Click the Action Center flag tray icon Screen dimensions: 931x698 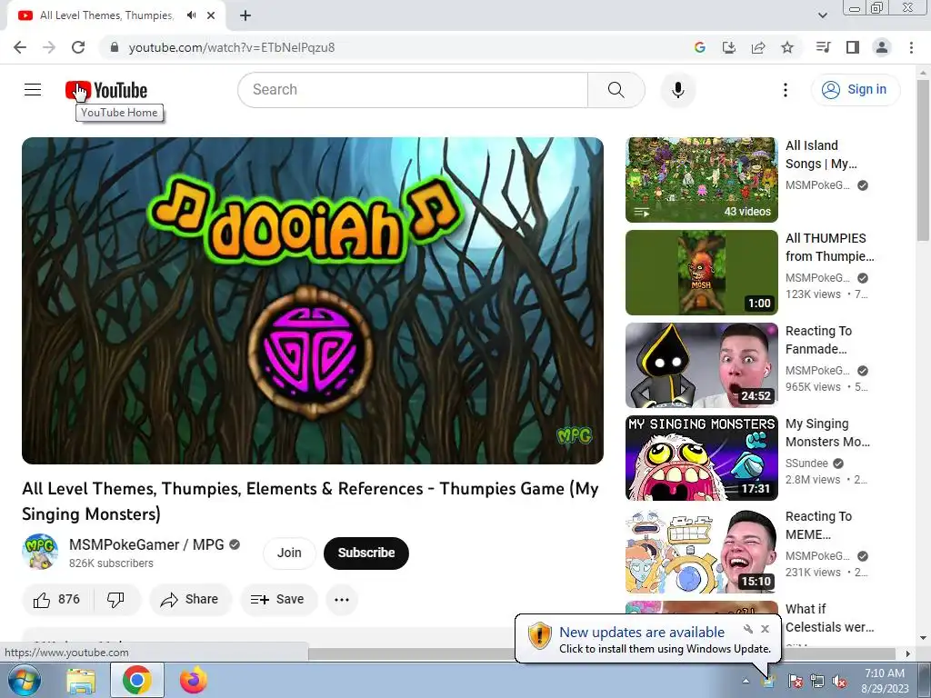795,682
